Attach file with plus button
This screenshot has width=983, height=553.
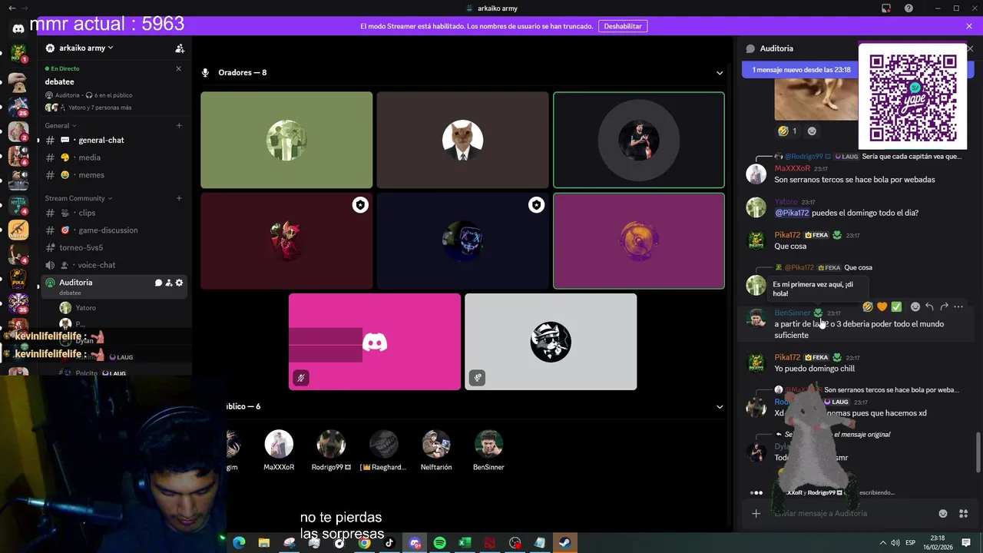pyautogui.click(x=756, y=514)
